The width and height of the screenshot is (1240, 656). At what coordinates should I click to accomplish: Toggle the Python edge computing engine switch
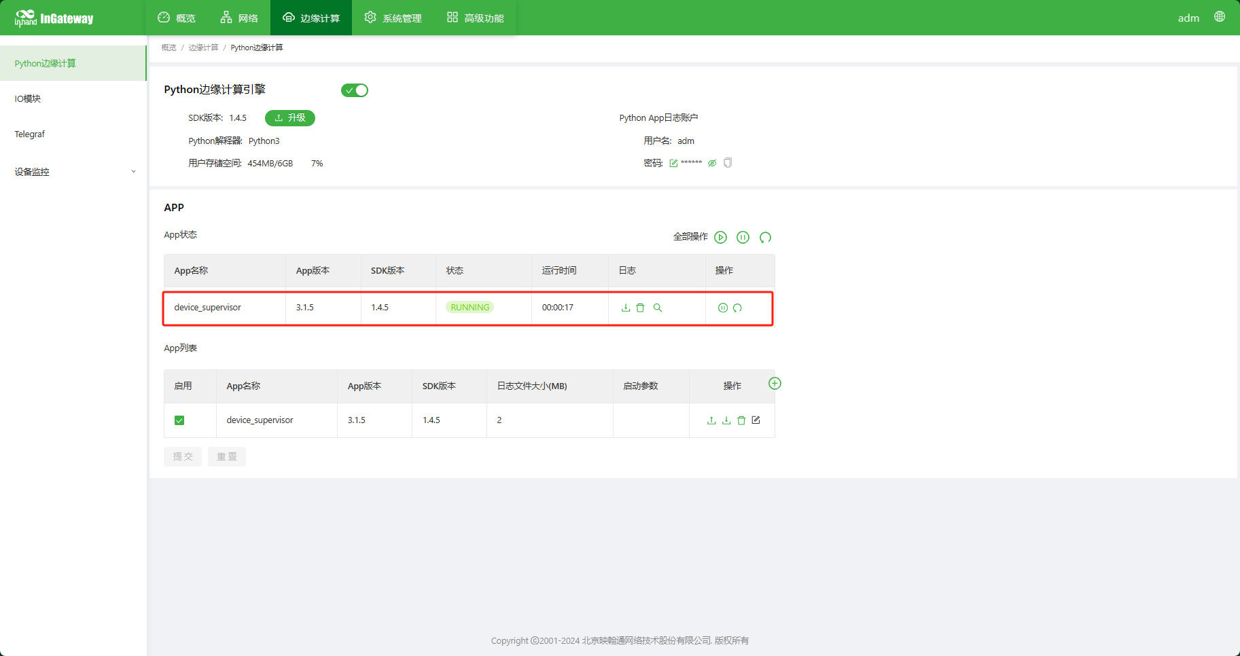click(355, 90)
